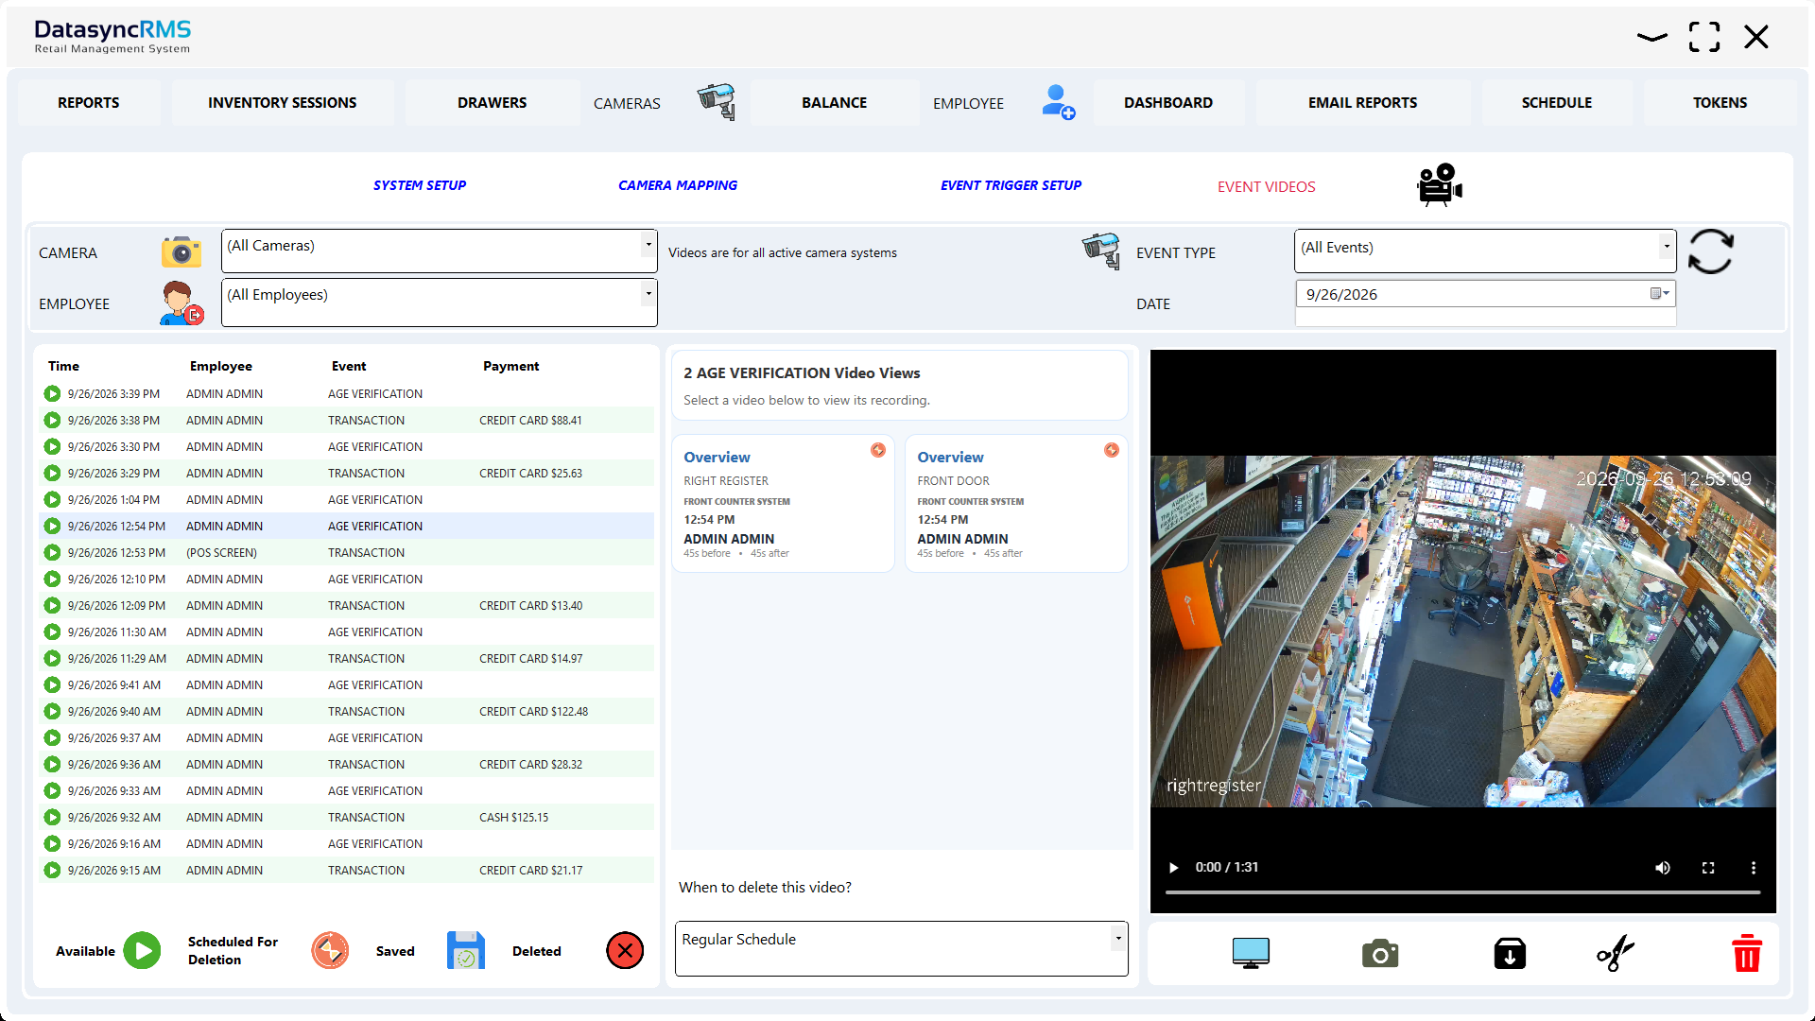Switch to the Dashboard tab
This screenshot has height=1021, width=1815.
coord(1168,103)
